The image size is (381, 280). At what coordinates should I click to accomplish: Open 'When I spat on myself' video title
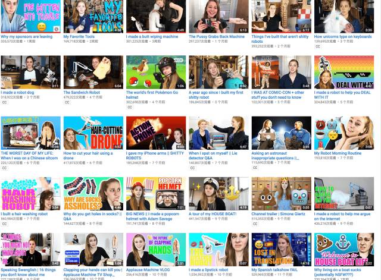pos(213,156)
